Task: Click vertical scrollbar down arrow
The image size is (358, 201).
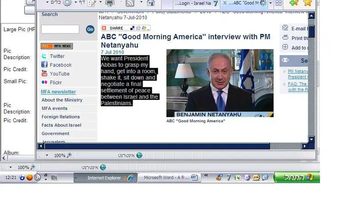Action: pos(311,139)
